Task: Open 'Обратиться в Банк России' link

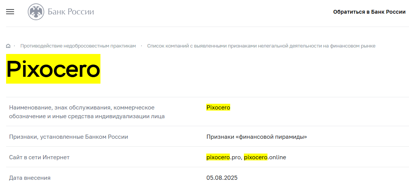Action: (x=369, y=12)
